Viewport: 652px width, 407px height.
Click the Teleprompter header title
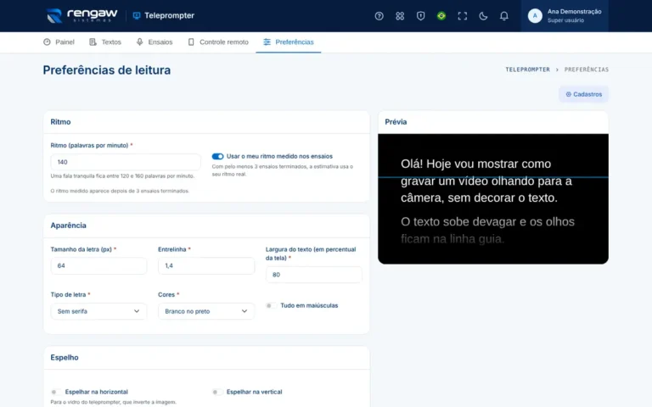pyautogui.click(x=169, y=16)
